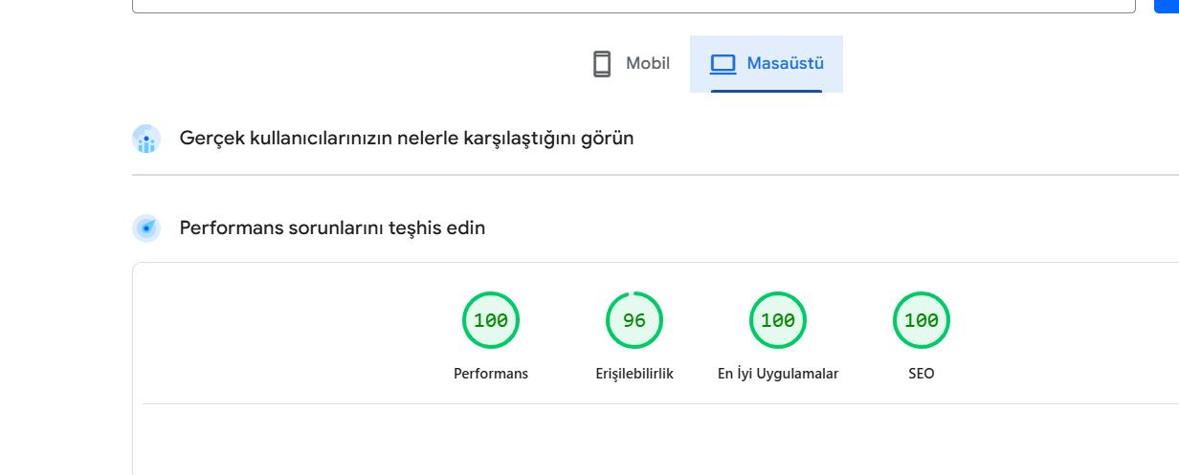Select the Masaüstü tab label
Viewport: 1179px width, 475px height.
(786, 64)
